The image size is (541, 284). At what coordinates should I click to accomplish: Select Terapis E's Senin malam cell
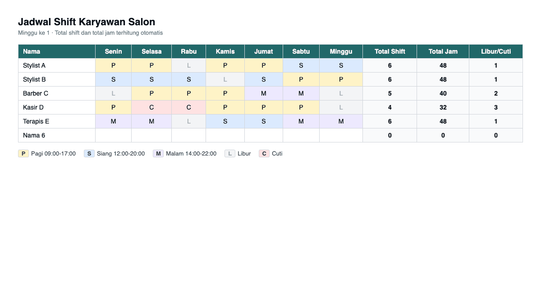(113, 121)
